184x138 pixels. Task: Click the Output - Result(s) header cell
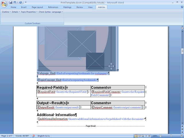(64, 103)
